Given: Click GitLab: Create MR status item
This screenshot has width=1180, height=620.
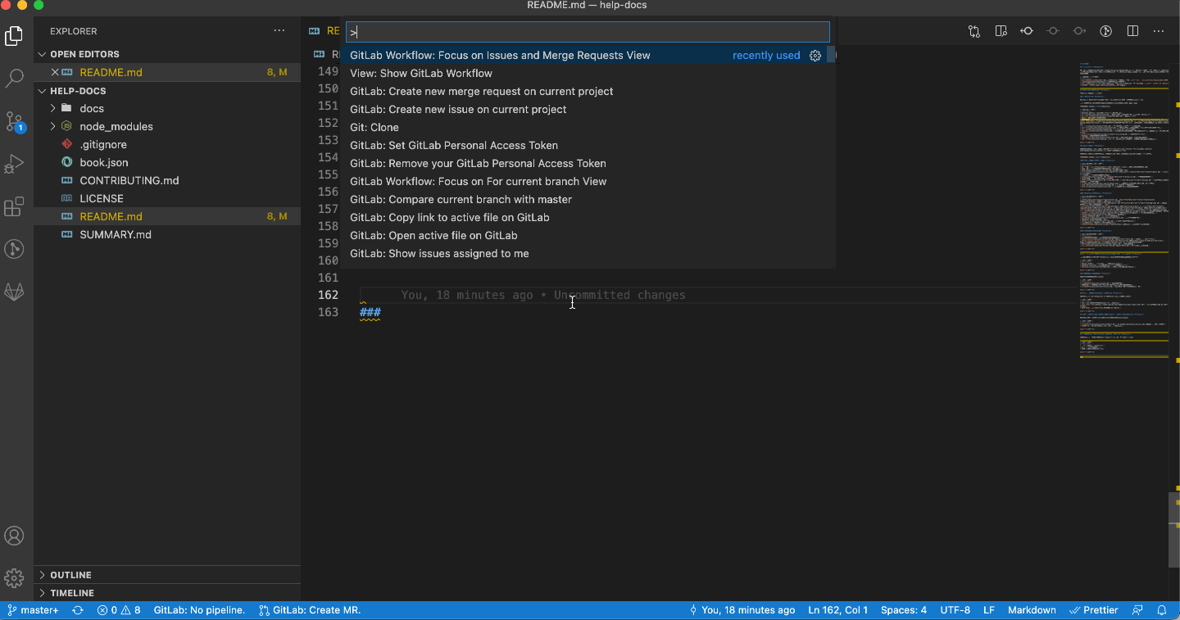Looking at the screenshot, I should [x=310, y=610].
